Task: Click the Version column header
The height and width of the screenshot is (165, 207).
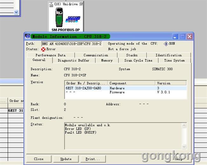Action: point(171,83)
